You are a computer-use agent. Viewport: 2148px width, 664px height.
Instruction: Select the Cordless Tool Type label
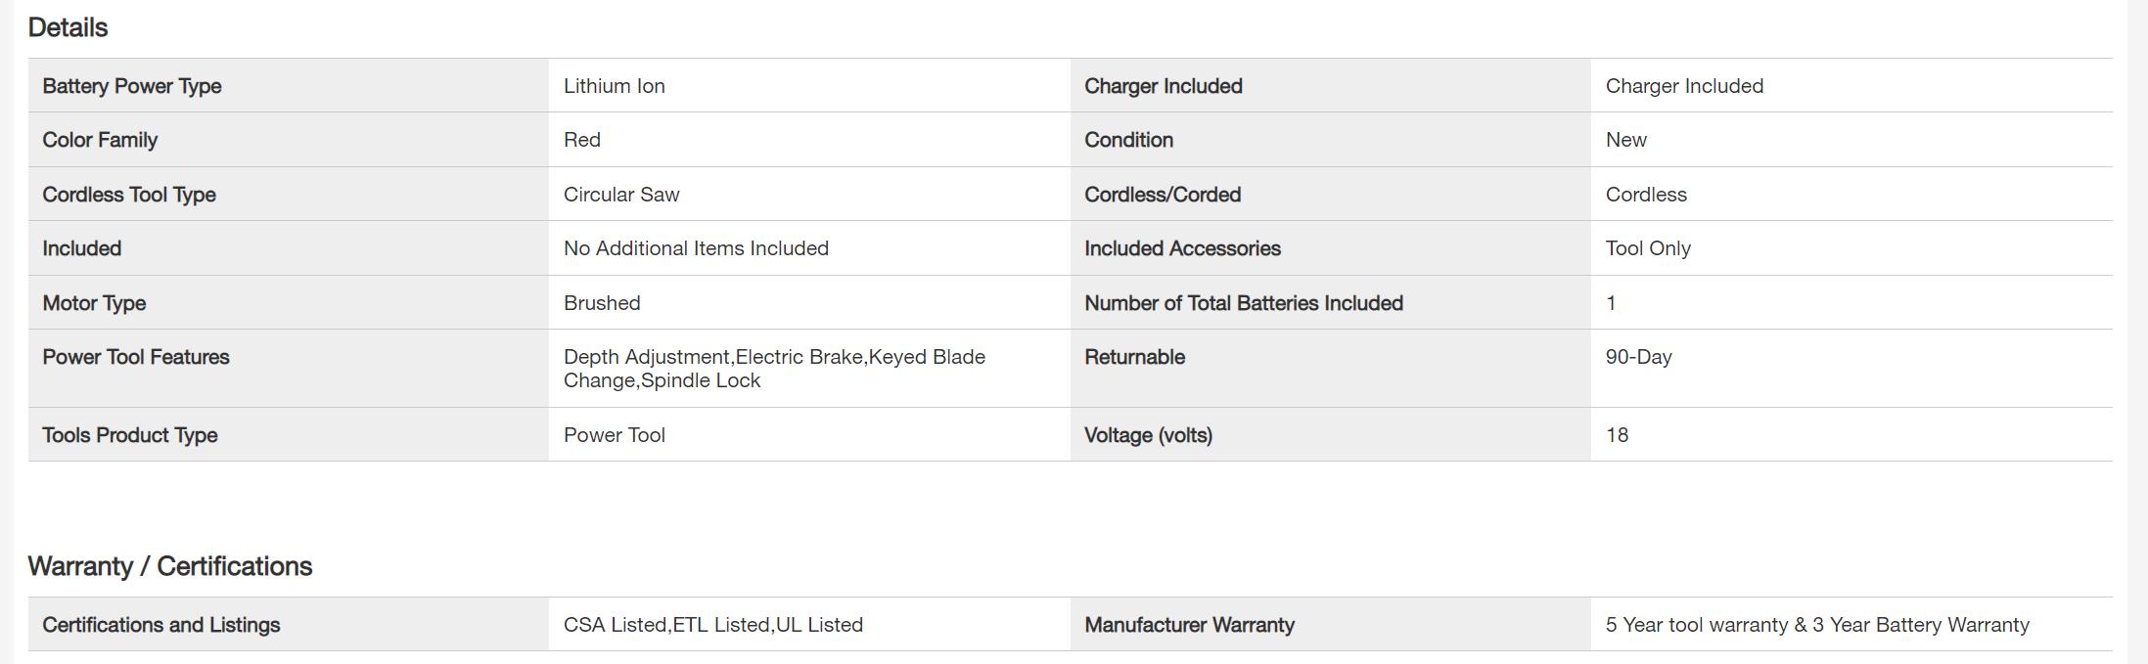(x=129, y=195)
